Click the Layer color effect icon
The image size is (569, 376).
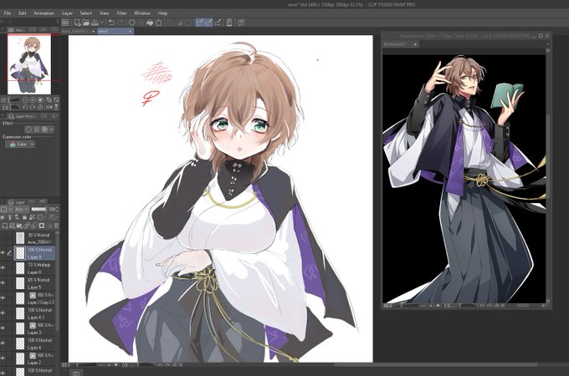(x=44, y=130)
